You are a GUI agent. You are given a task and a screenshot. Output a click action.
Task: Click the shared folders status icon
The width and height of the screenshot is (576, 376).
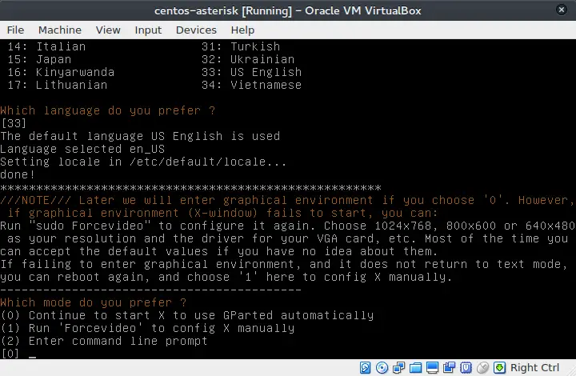point(415,367)
